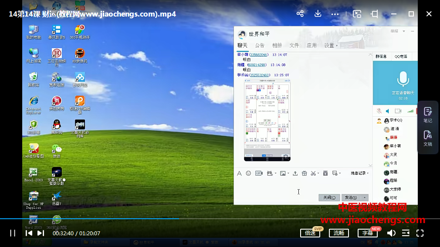Mute the player volume
Image resolution: width=440 pixels, height=247 pixels.
(x=391, y=233)
